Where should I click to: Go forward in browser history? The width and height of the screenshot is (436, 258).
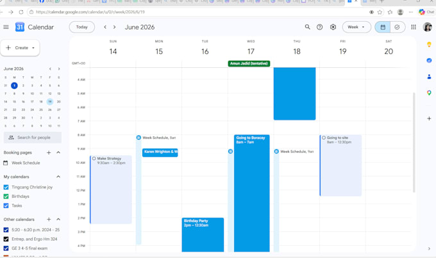11,12
